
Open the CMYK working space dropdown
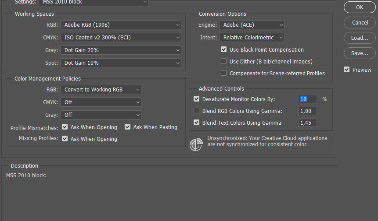pos(120,38)
